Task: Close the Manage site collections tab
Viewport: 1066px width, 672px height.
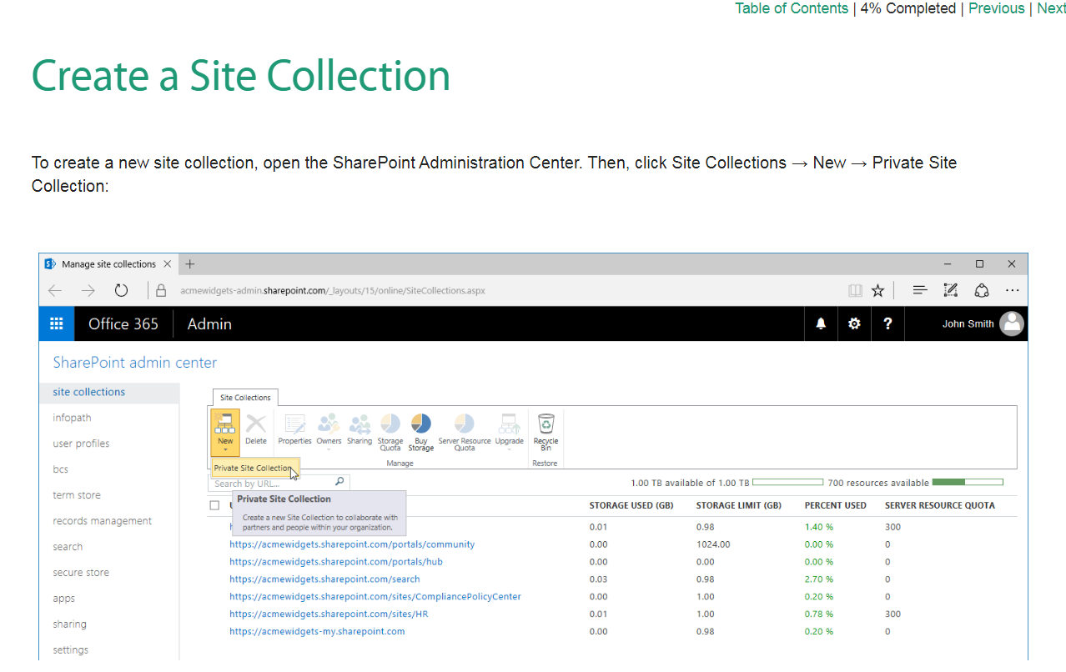Action: pyautogui.click(x=168, y=264)
